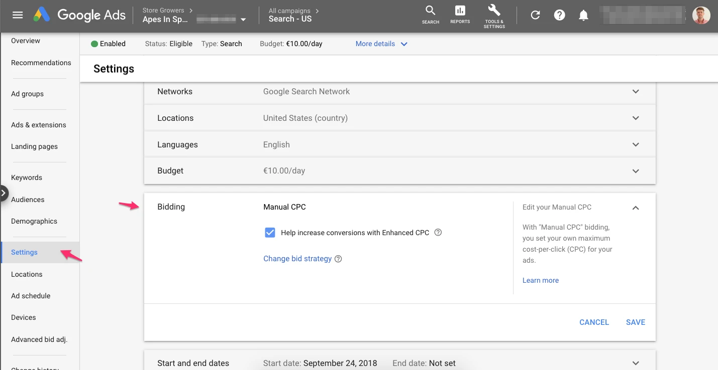Open the account selector dropdown arrow

tap(244, 20)
